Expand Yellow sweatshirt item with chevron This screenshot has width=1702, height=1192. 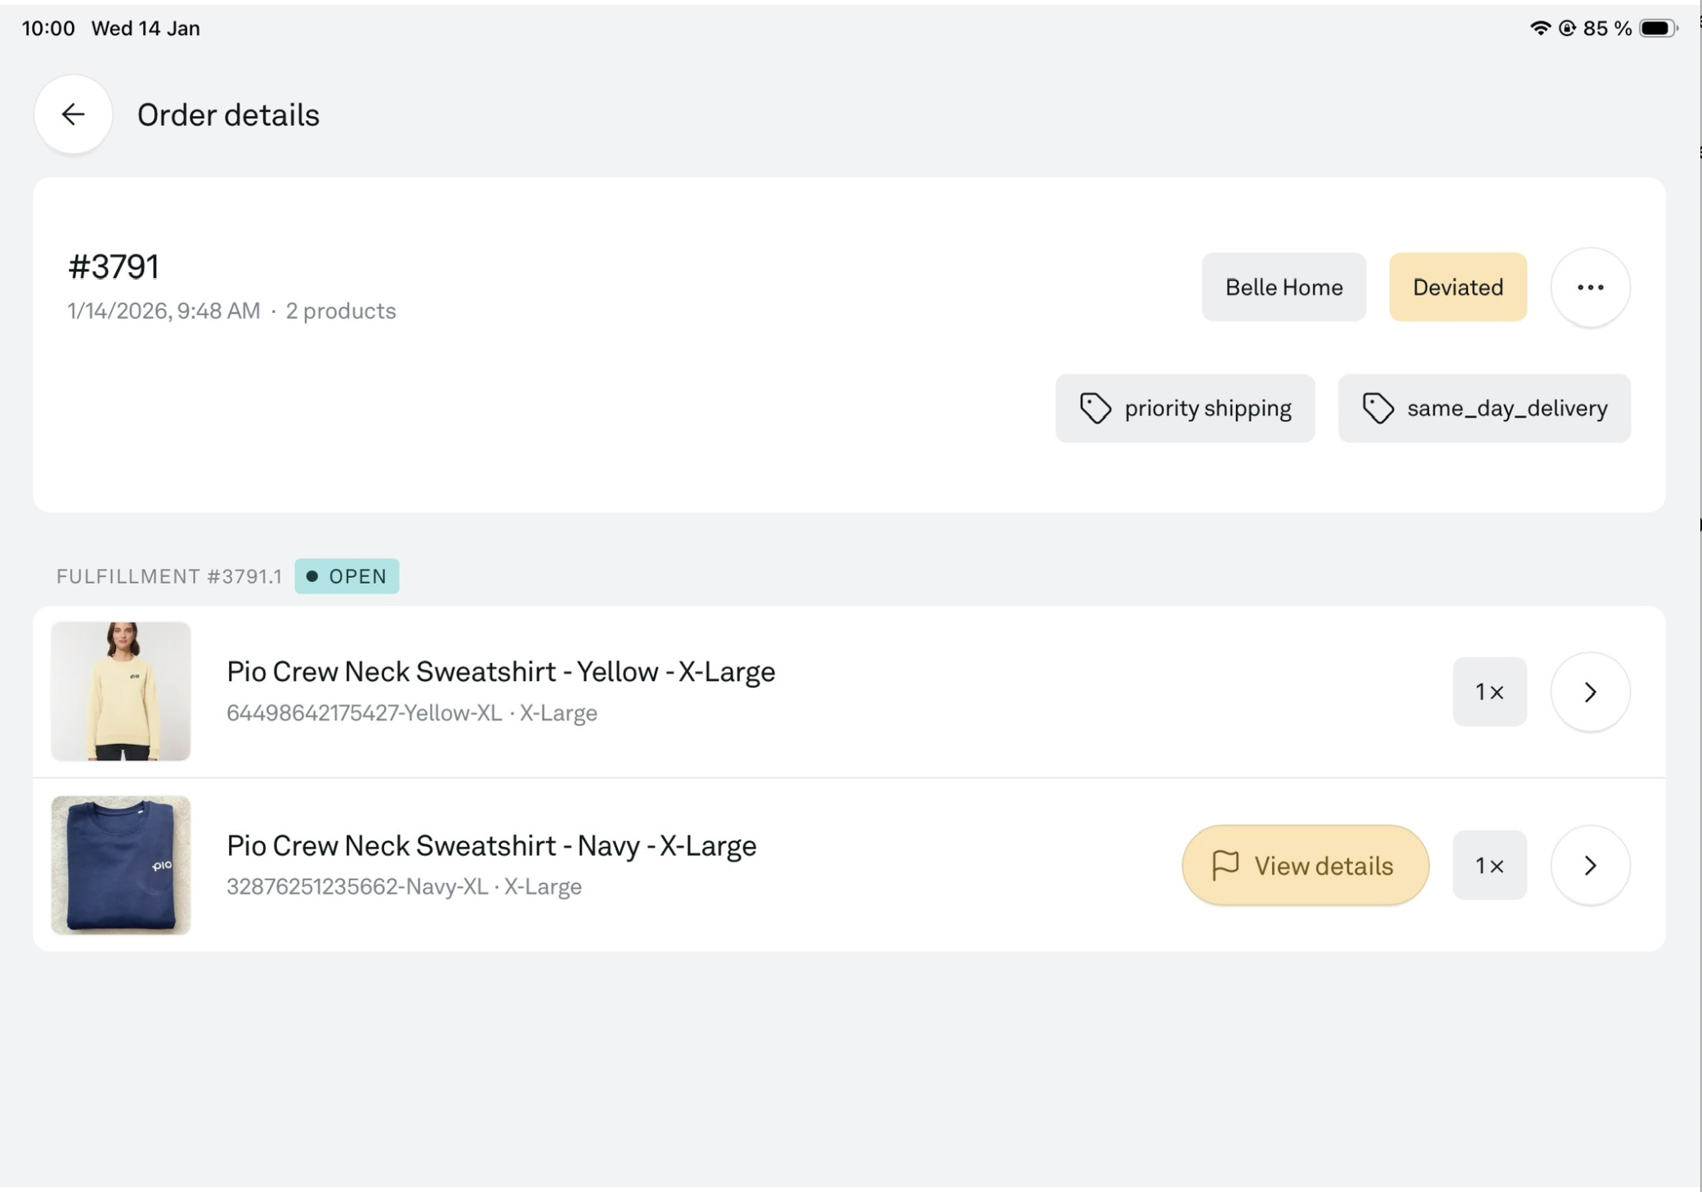coord(1589,692)
